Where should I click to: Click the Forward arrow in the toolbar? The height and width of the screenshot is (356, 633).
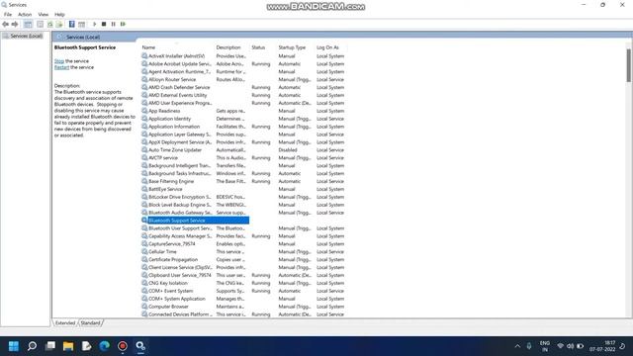point(15,24)
